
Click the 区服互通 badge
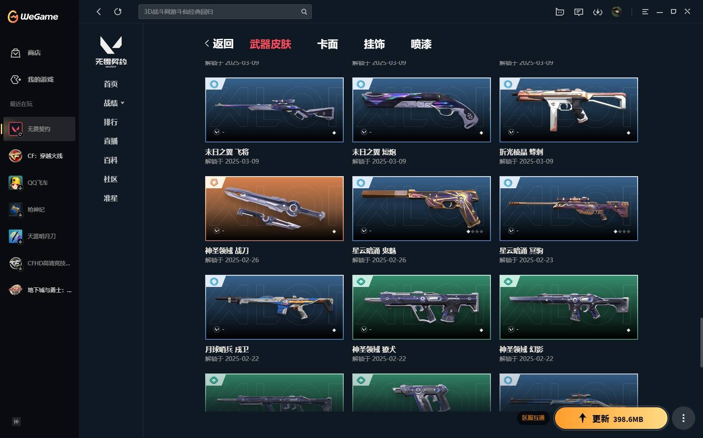(x=533, y=418)
